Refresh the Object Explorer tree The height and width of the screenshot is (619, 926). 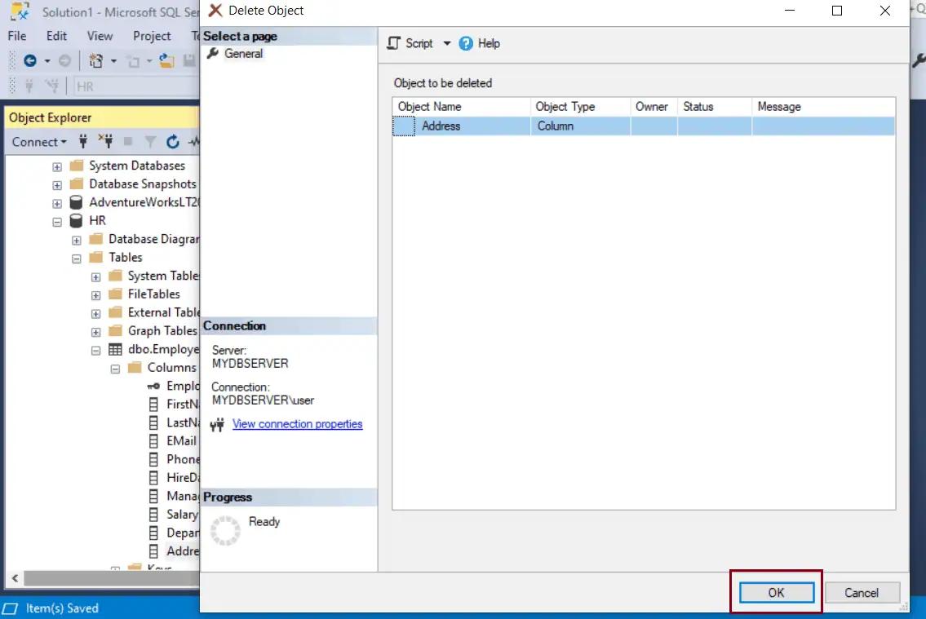pos(172,141)
